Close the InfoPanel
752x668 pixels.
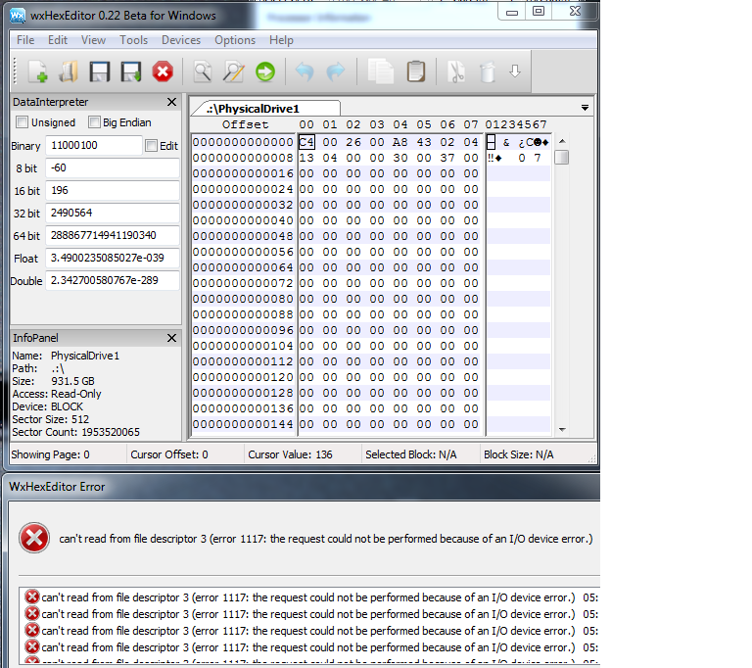pyautogui.click(x=171, y=338)
